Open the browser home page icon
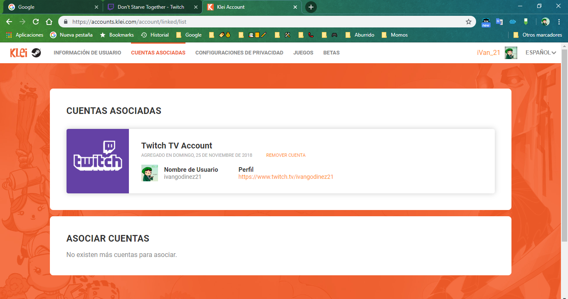The width and height of the screenshot is (568, 299). pyautogui.click(x=49, y=22)
